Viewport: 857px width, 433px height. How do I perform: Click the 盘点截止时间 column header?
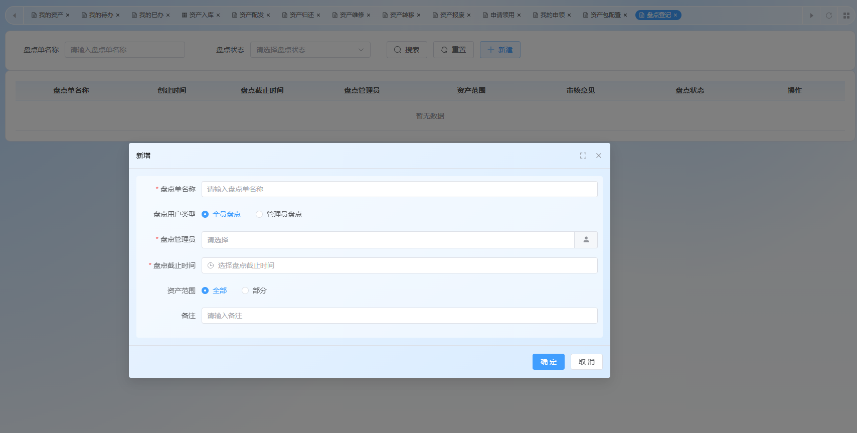262,90
